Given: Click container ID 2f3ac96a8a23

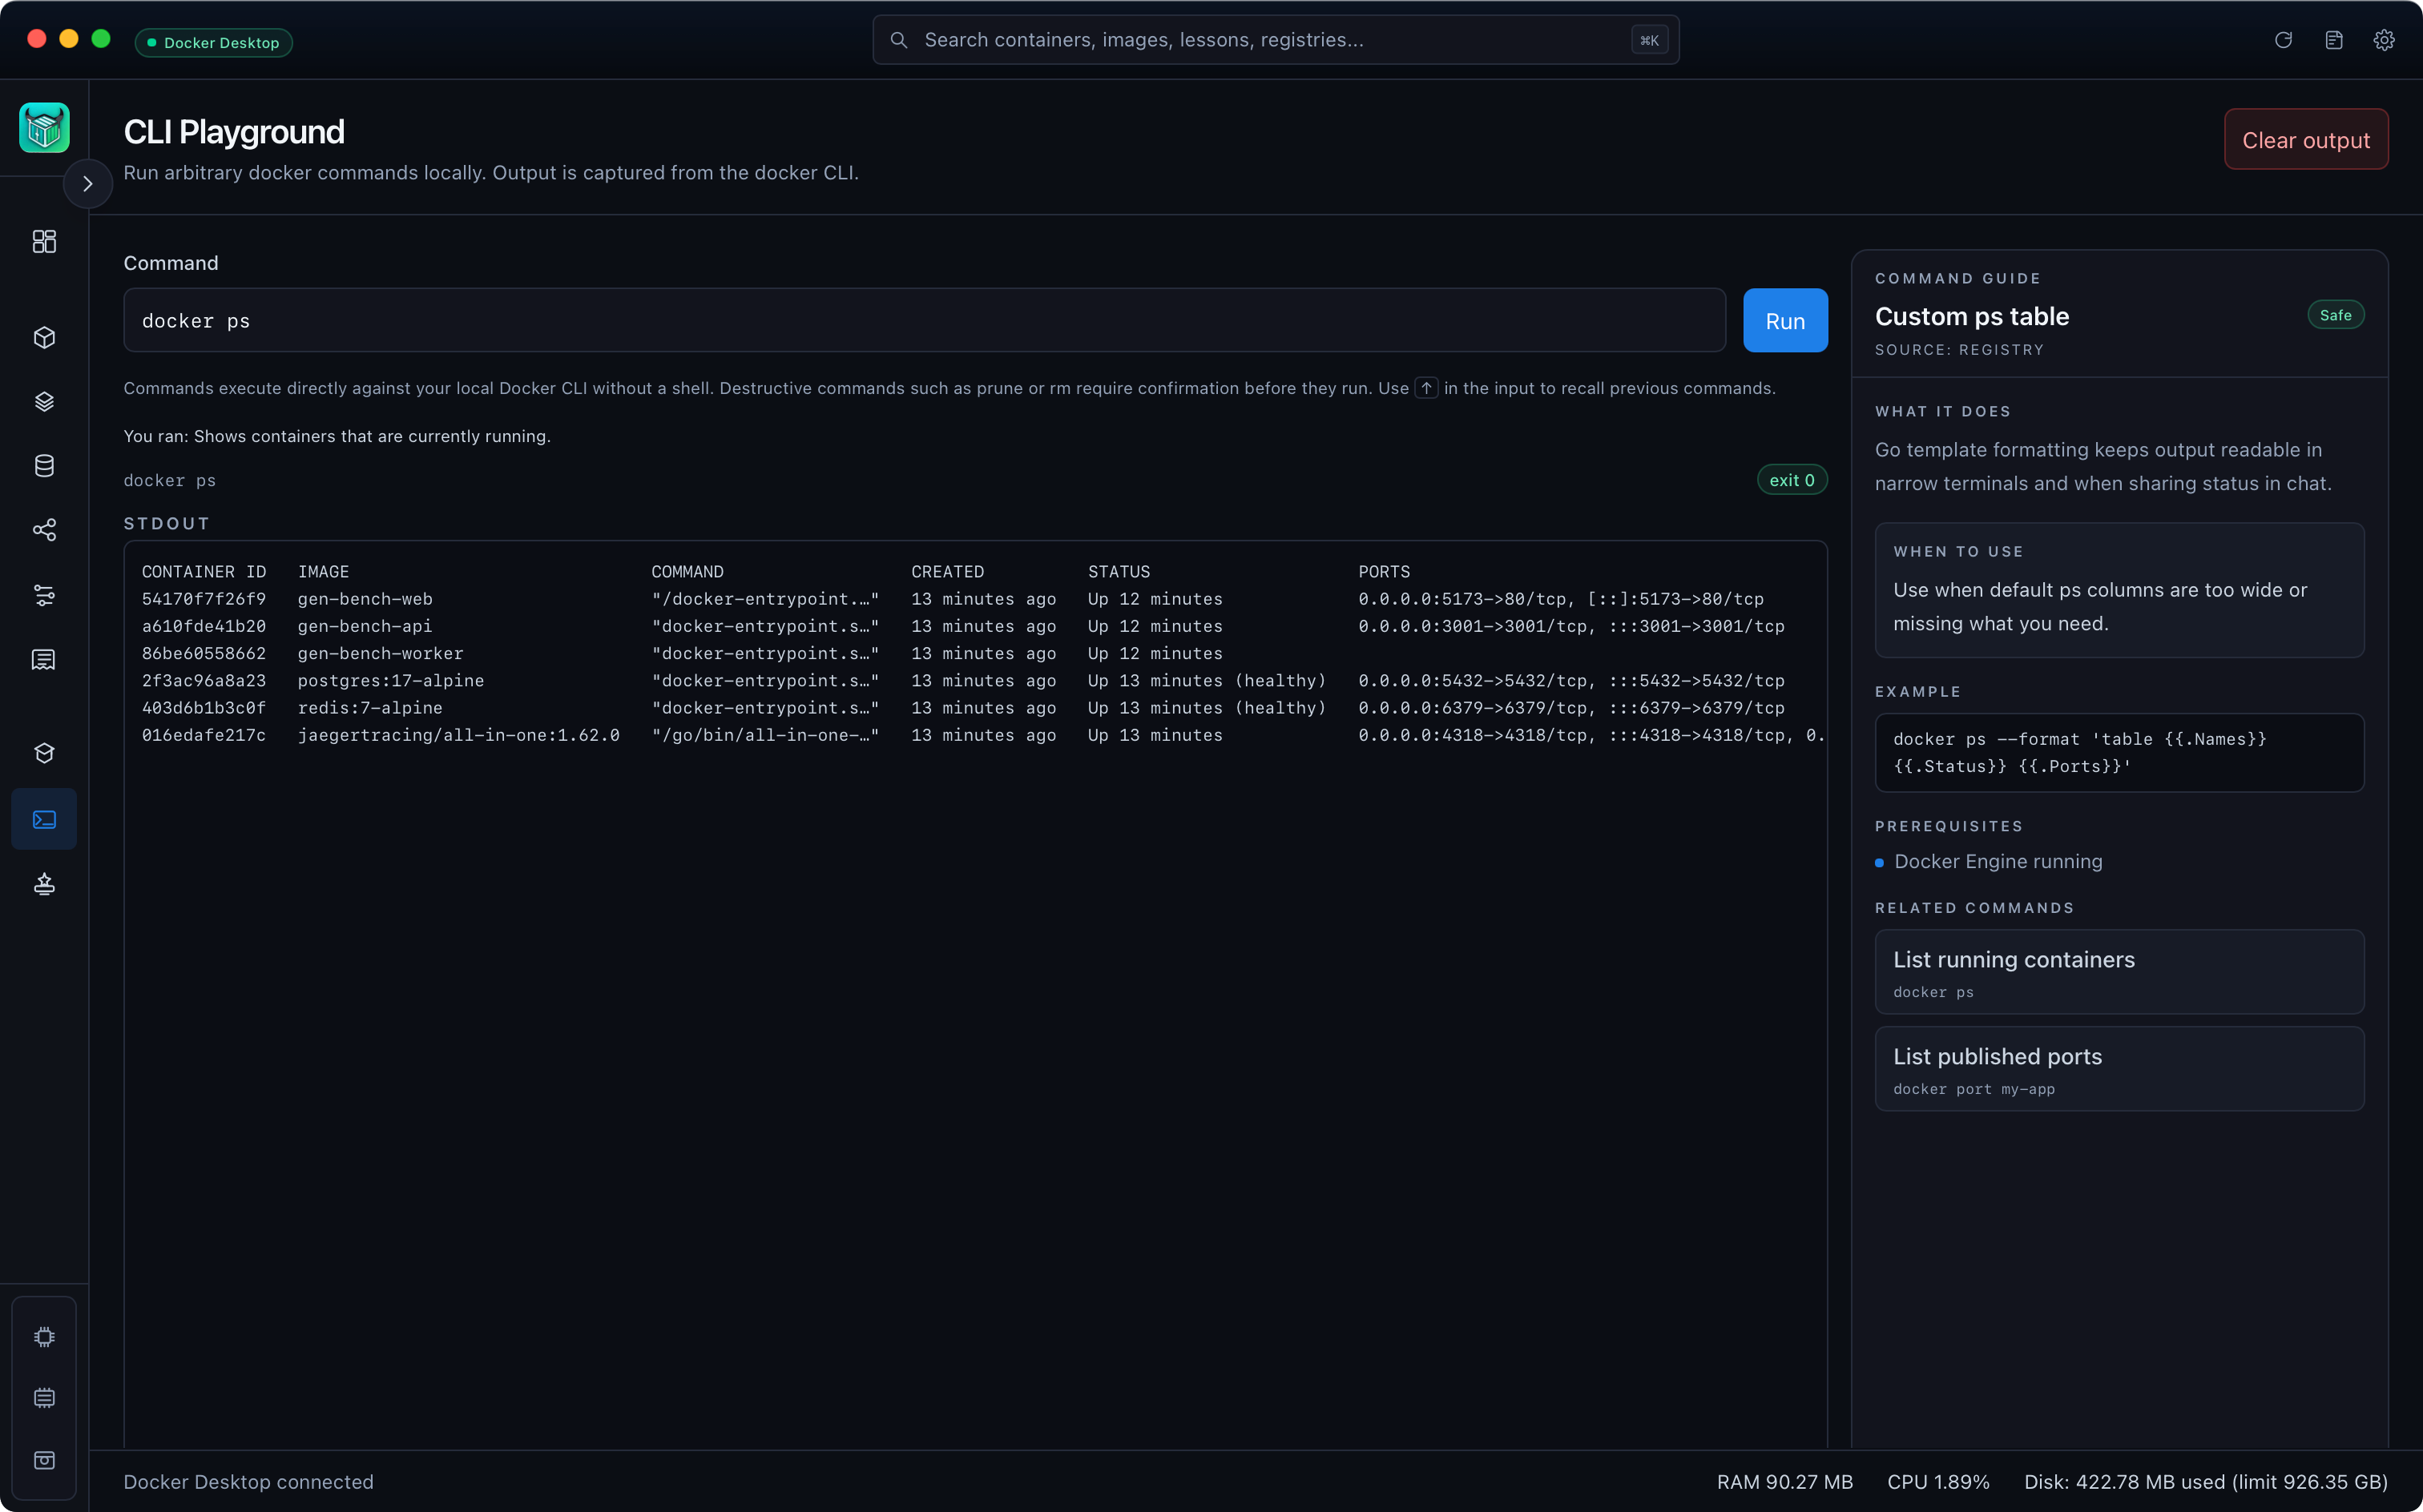Looking at the screenshot, I should click(204, 680).
